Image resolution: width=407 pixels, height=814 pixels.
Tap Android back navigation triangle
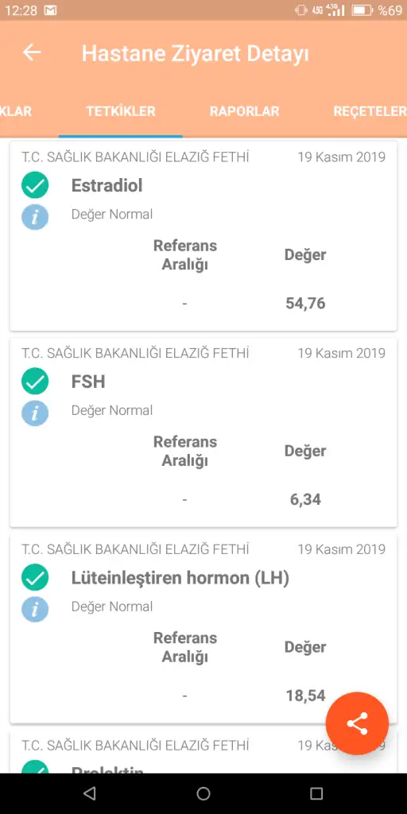coord(90,793)
